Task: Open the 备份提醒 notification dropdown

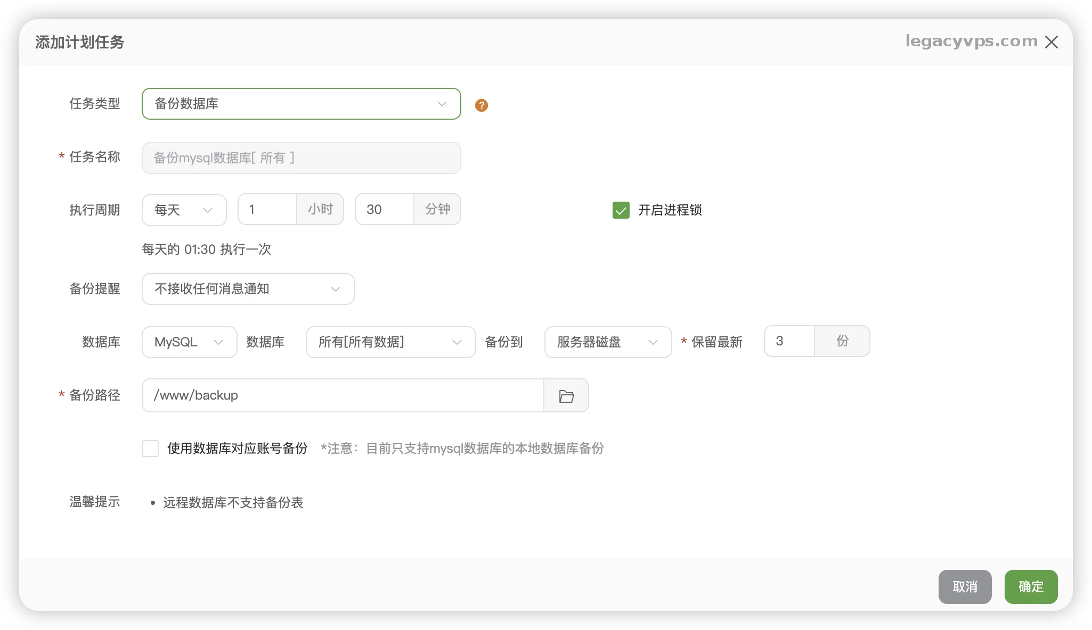Action: (x=248, y=289)
